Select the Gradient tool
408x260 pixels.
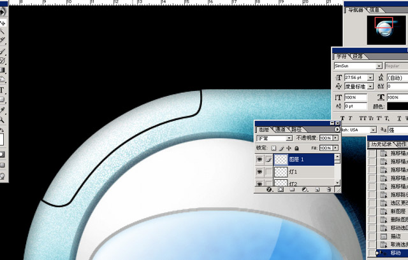[x=2, y=70]
